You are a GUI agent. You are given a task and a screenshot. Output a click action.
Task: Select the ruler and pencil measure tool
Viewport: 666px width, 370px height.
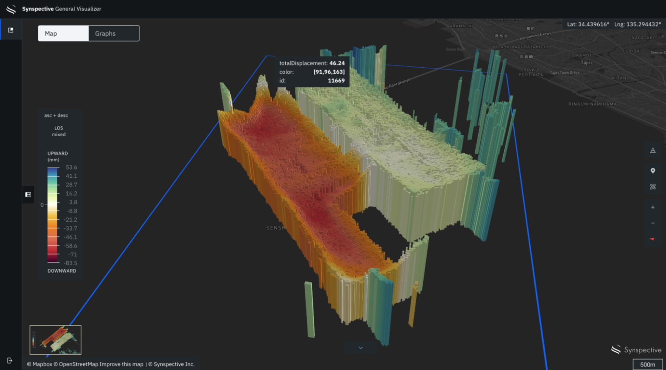pyautogui.click(x=653, y=187)
